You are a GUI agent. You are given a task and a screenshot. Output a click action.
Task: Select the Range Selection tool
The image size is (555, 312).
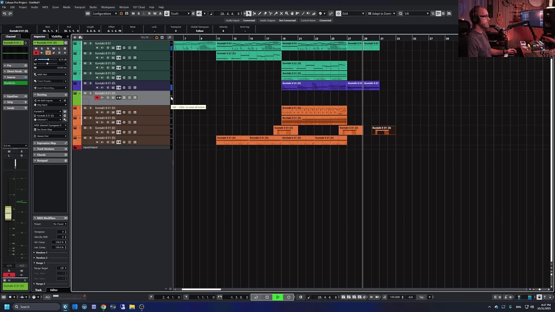(x=254, y=13)
